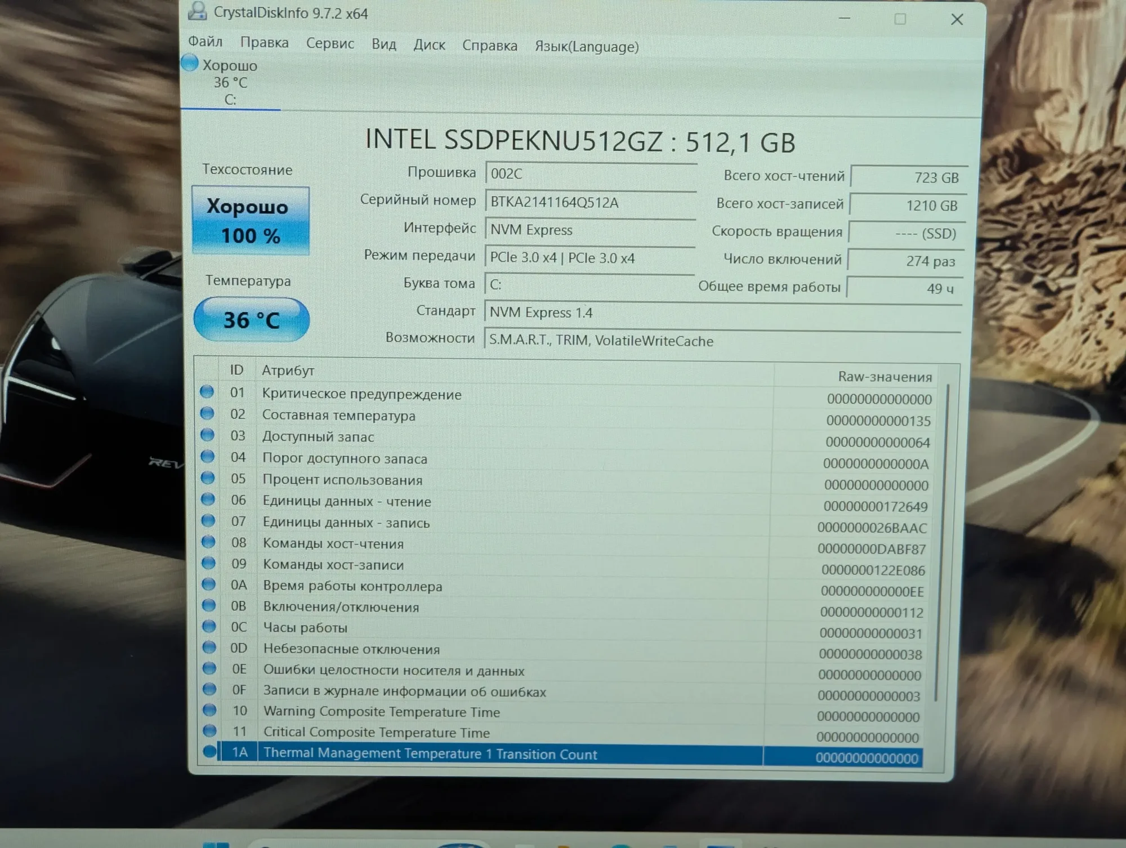Image resolution: width=1126 pixels, height=848 pixels.
Task: Click the status orb for attribute 10
Action: coord(209,709)
